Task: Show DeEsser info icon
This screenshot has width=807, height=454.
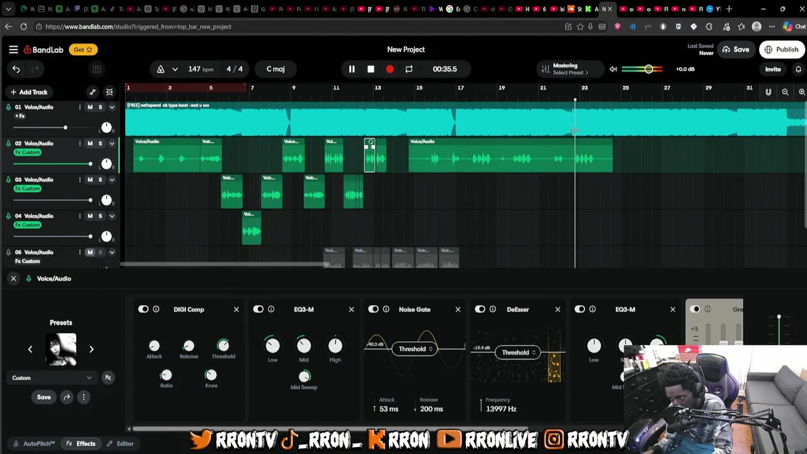Action: (x=492, y=309)
